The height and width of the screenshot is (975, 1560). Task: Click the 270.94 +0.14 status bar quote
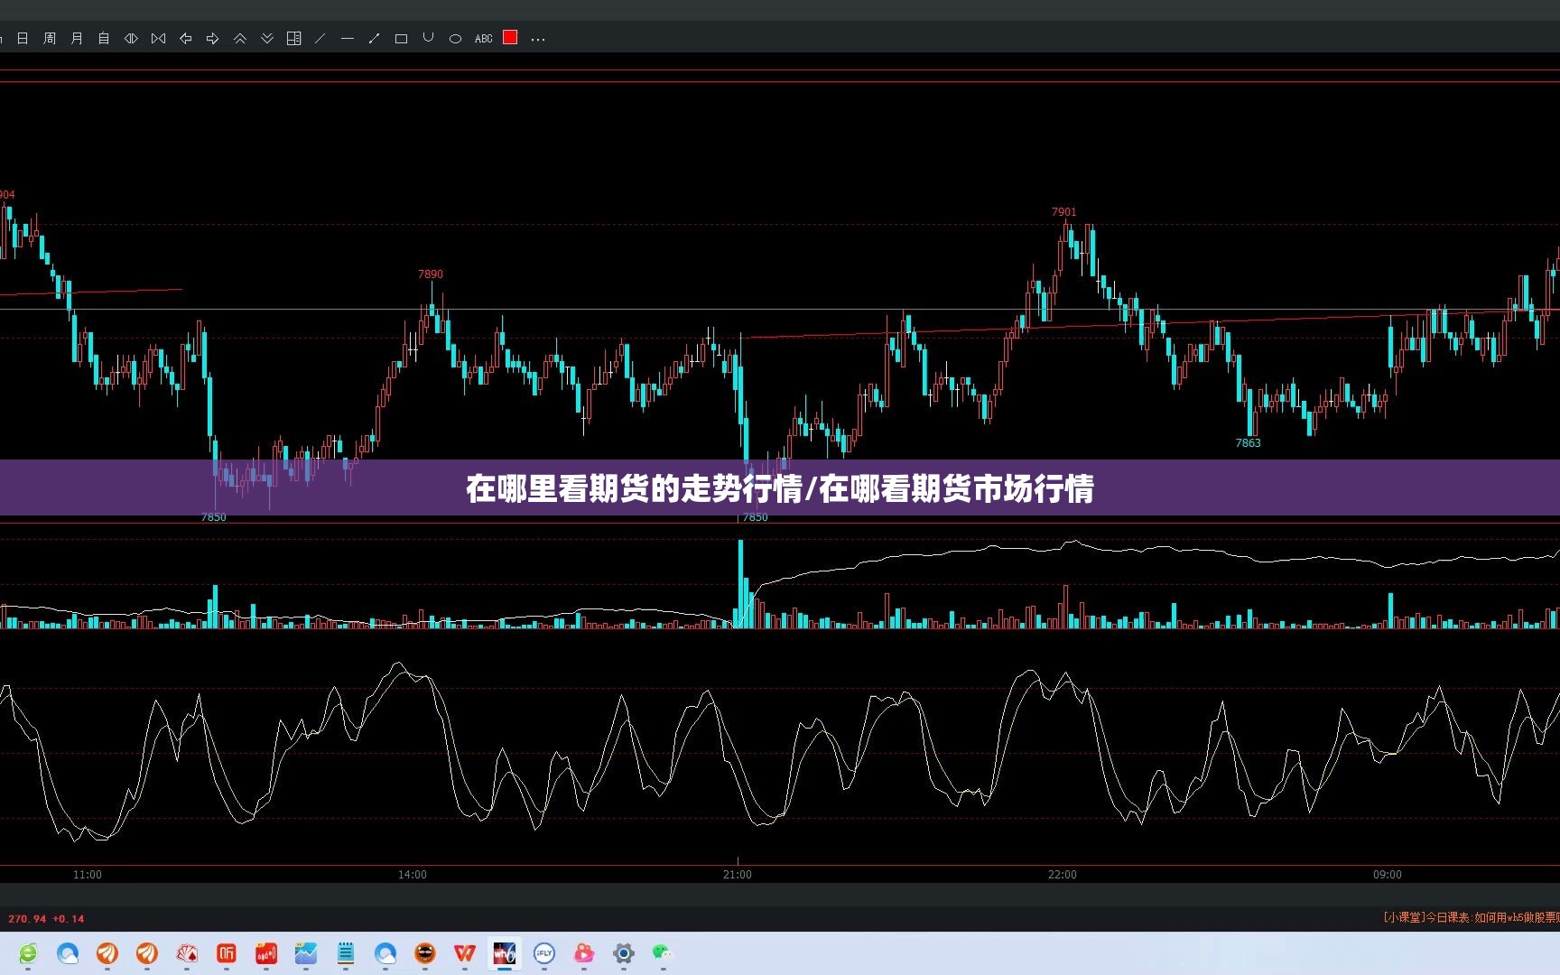tap(46, 919)
